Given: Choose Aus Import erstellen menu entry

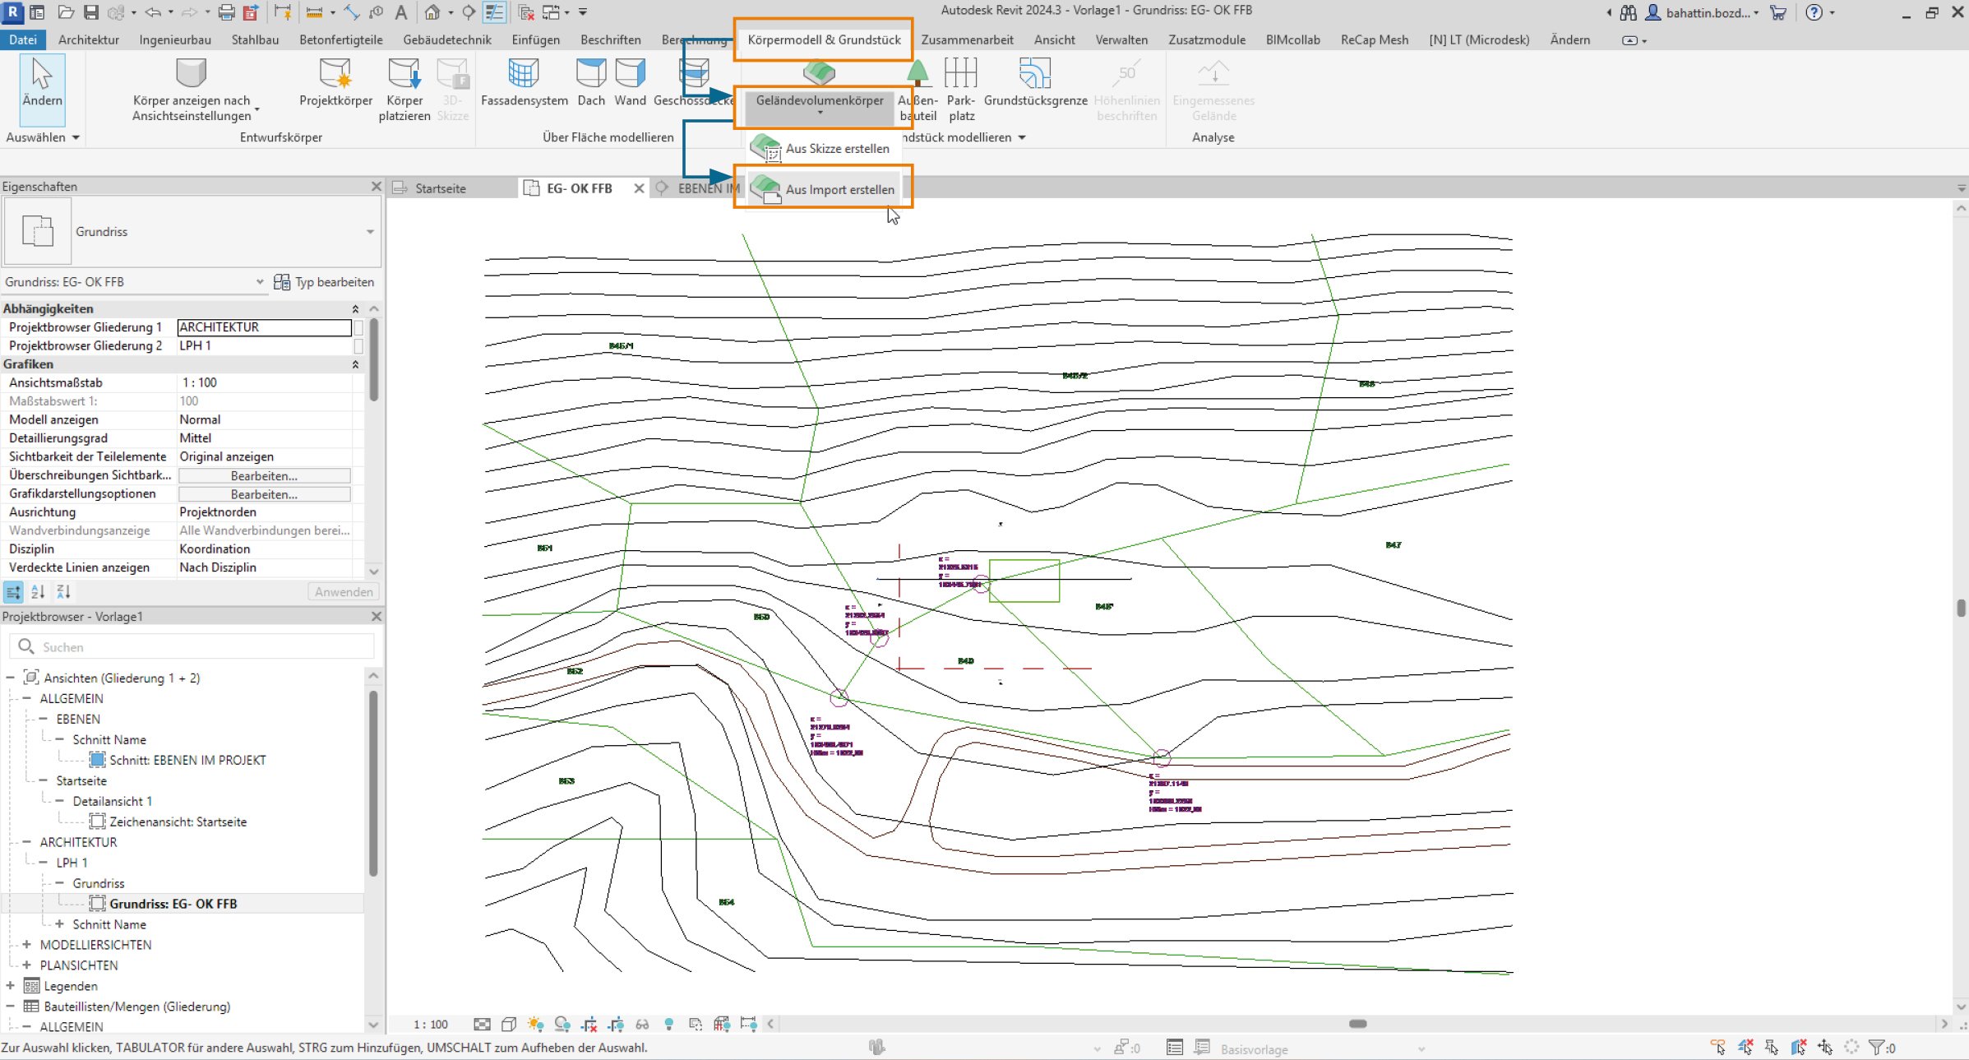Looking at the screenshot, I should point(825,189).
